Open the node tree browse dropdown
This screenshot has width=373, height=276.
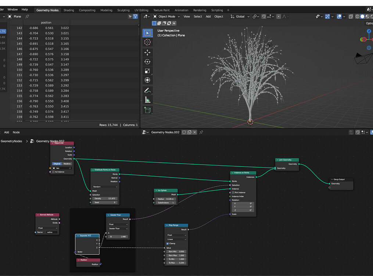[145, 132]
